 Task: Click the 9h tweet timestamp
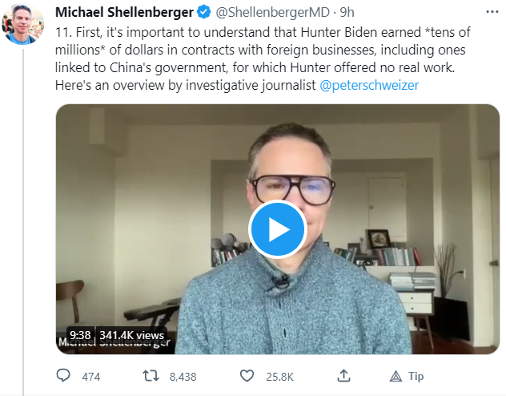tap(347, 12)
